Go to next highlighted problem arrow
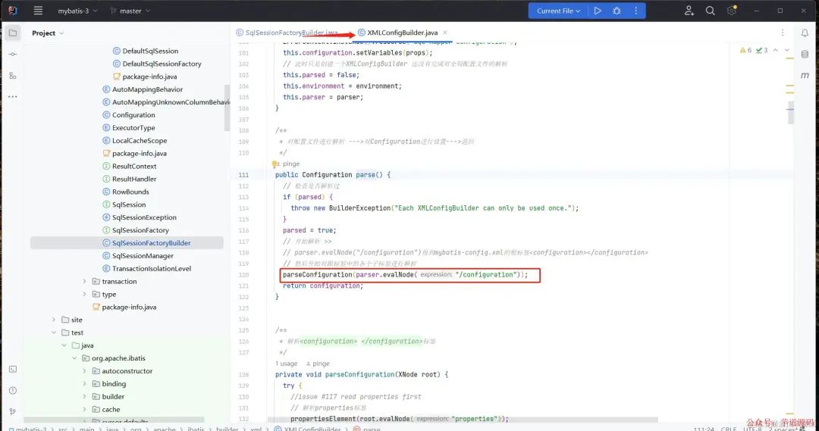This screenshot has height=431, width=819. click(x=786, y=50)
